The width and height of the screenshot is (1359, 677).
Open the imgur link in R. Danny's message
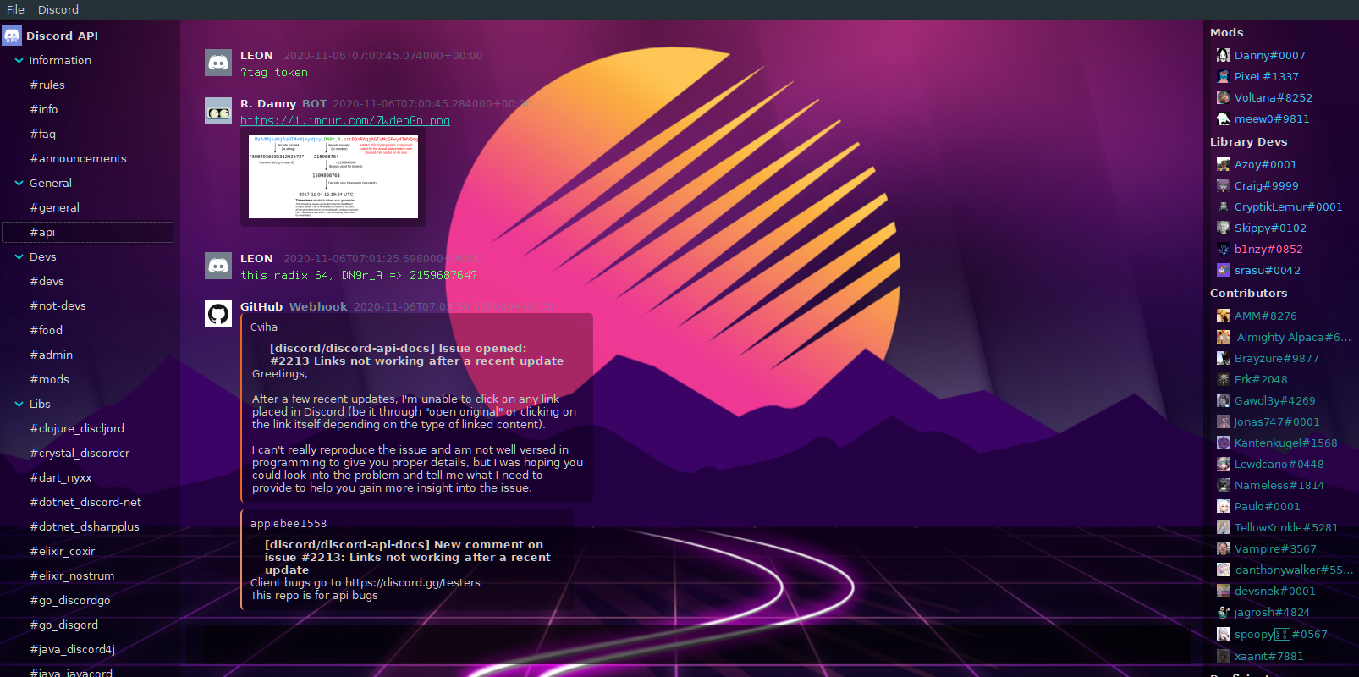coord(345,121)
